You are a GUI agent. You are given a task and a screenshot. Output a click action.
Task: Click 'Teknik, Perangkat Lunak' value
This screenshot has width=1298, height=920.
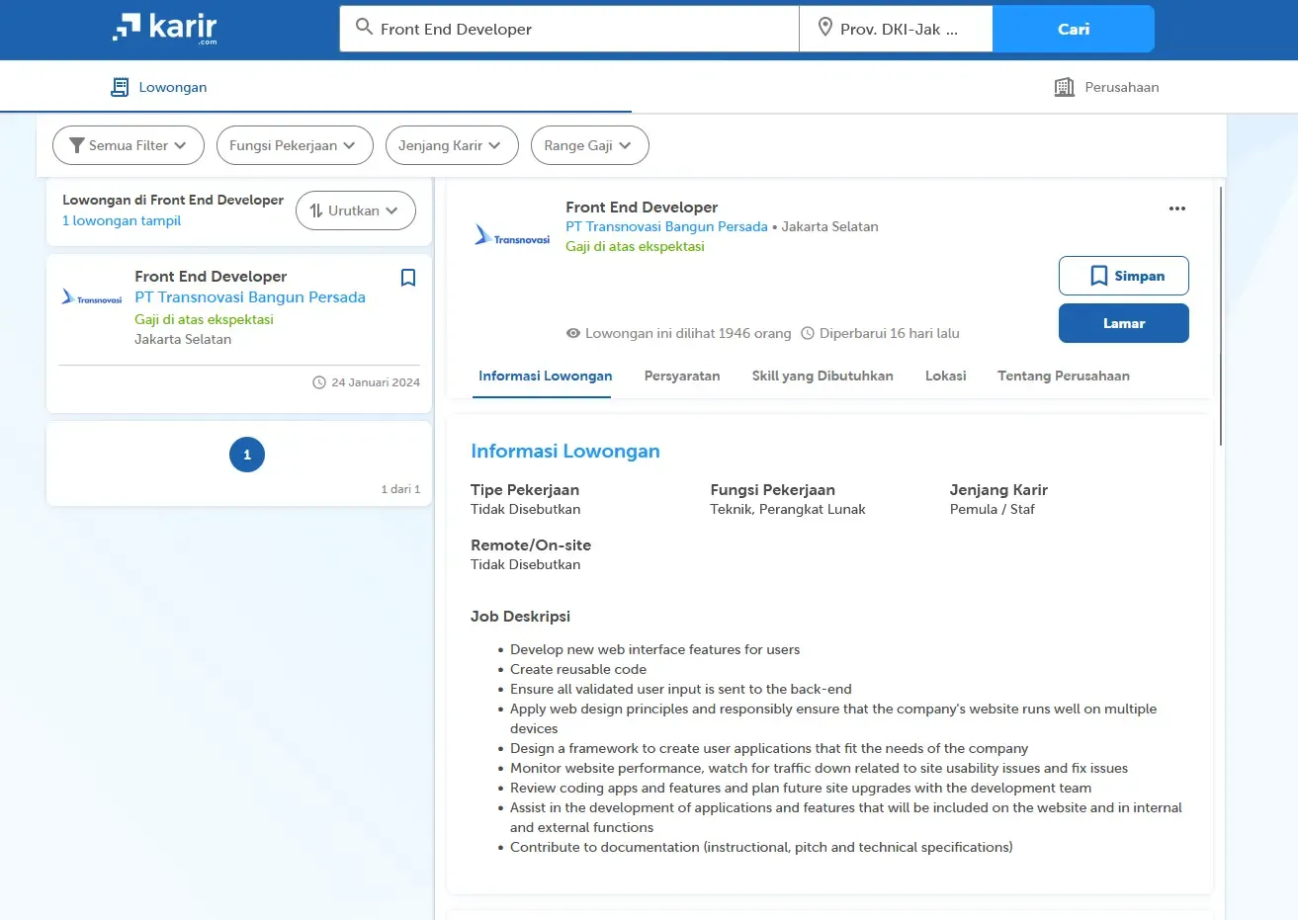click(788, 510)
